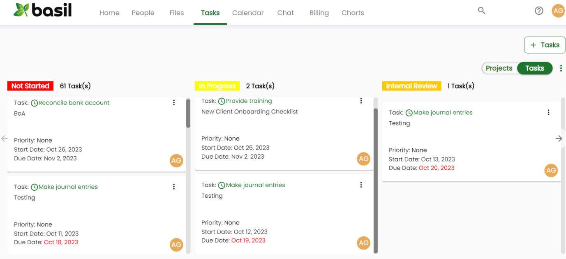Screen dimensions: 566x259
Task: Open the Reconcile bank account task link
Action: (x=74, y=103)
